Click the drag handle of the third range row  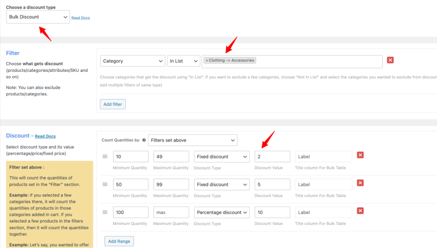105,212
